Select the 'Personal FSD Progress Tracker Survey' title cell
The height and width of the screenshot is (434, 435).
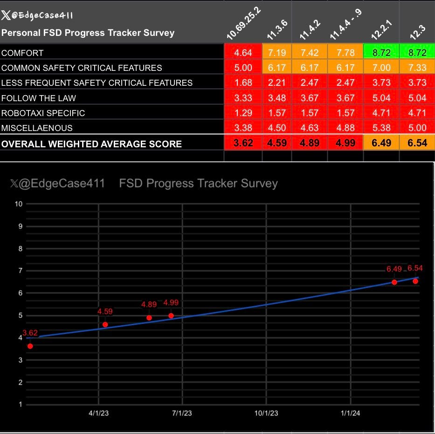coord(88,33)
